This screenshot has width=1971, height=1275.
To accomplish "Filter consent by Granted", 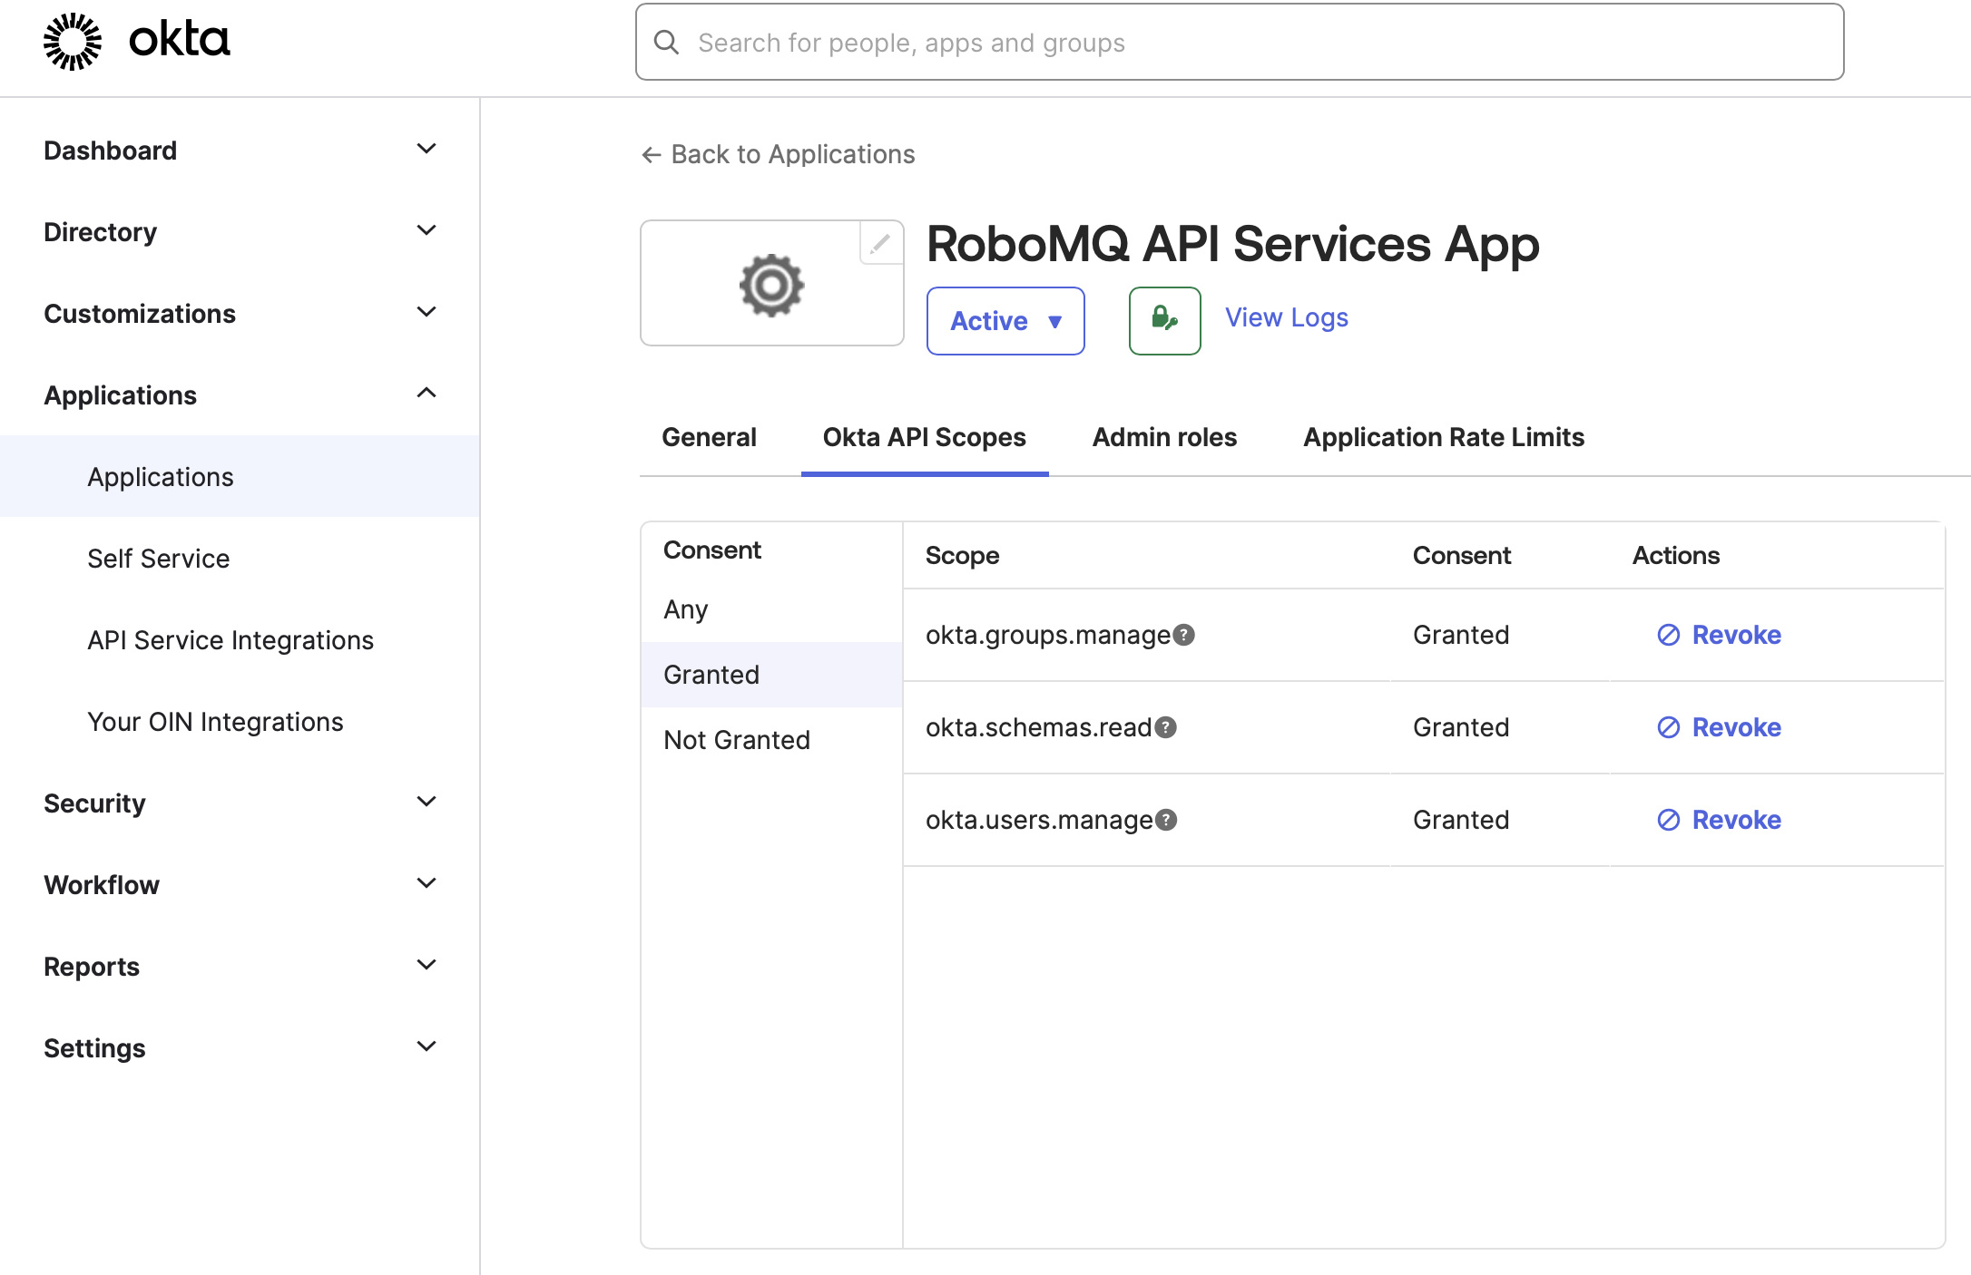I will click(x=771, y=675).
